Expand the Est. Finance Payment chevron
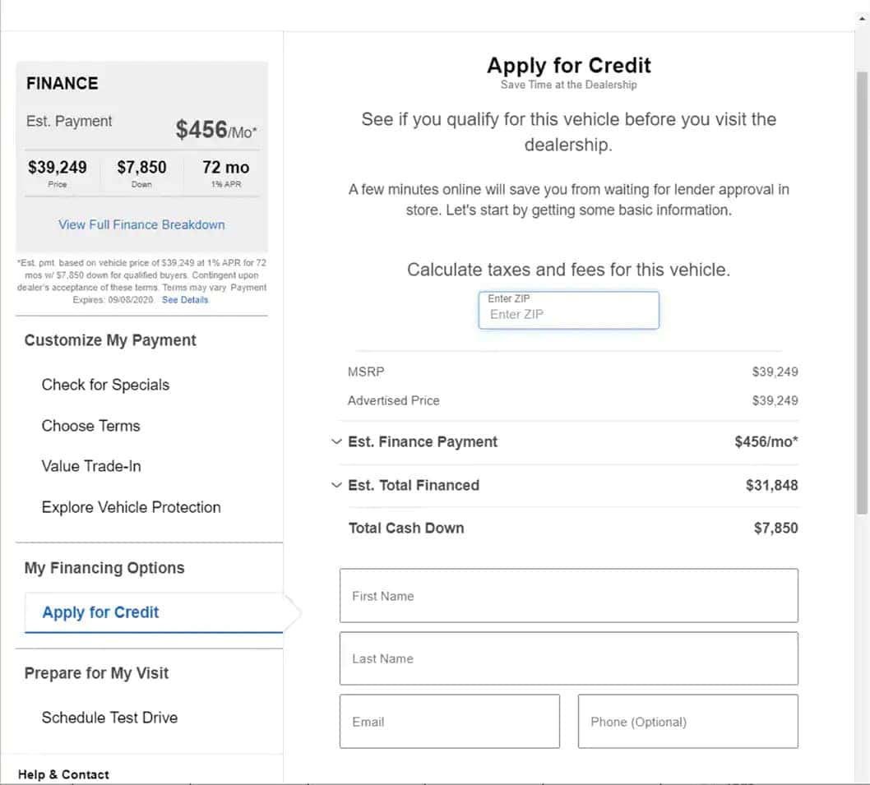The image size is (870, 785). pos(336,441)
